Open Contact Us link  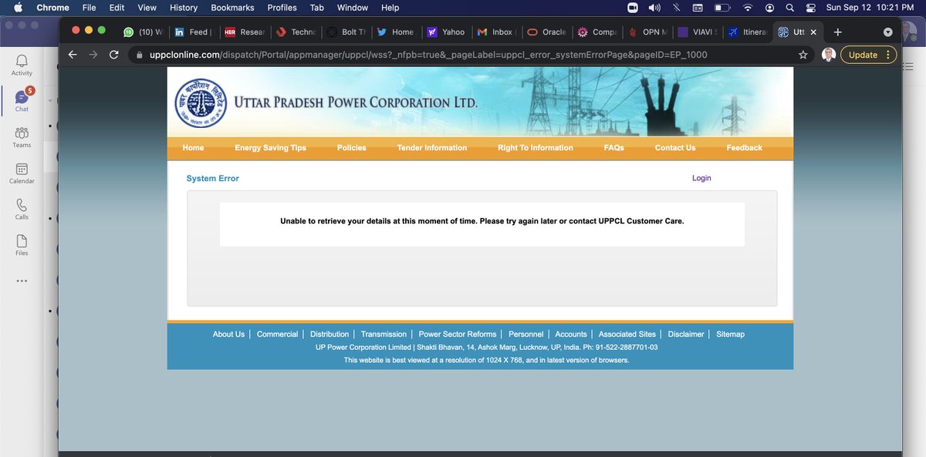(675, 148)
